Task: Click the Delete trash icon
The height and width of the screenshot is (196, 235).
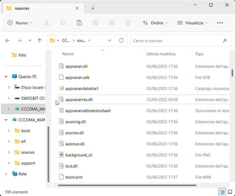Action: tap(128, 23)
